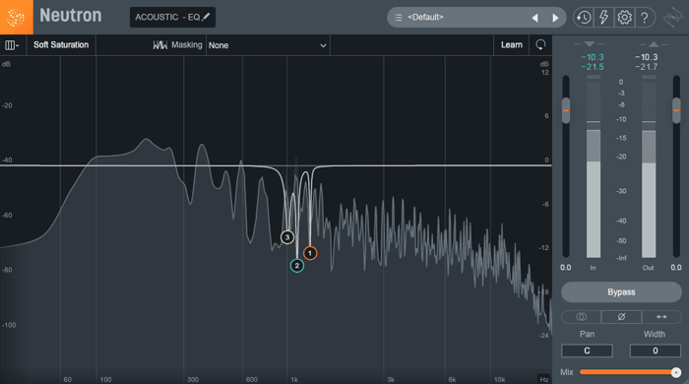Click the input meter down-arrow threshold marker
This screenshot has height=384, width=689.
point(590,44)
